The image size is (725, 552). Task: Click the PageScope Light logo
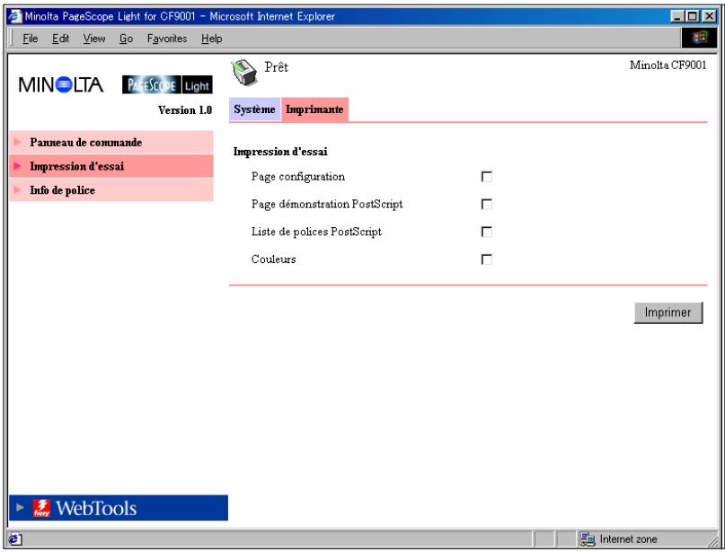point(167,85)
